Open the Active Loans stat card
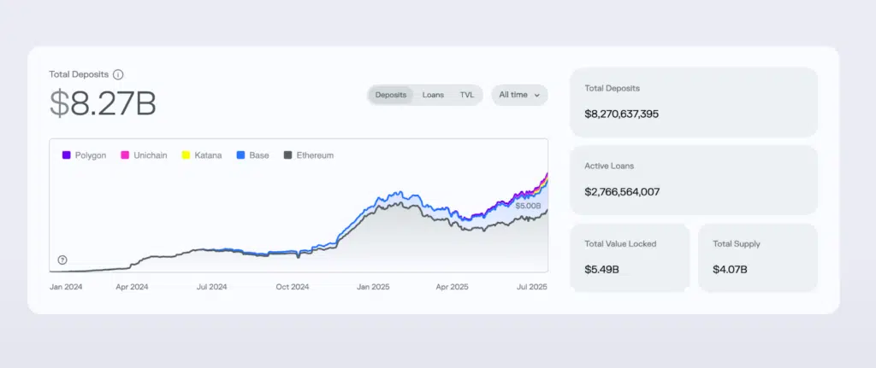 point(693,179)
